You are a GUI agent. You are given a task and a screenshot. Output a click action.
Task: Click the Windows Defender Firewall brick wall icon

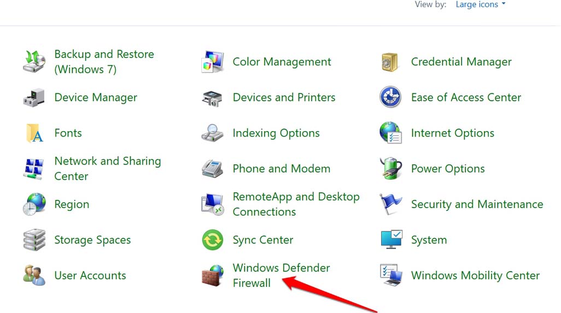[x=212, y=276]
